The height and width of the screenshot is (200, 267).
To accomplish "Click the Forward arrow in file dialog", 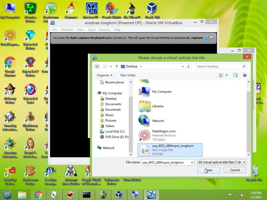I will (x=105, y=66).
